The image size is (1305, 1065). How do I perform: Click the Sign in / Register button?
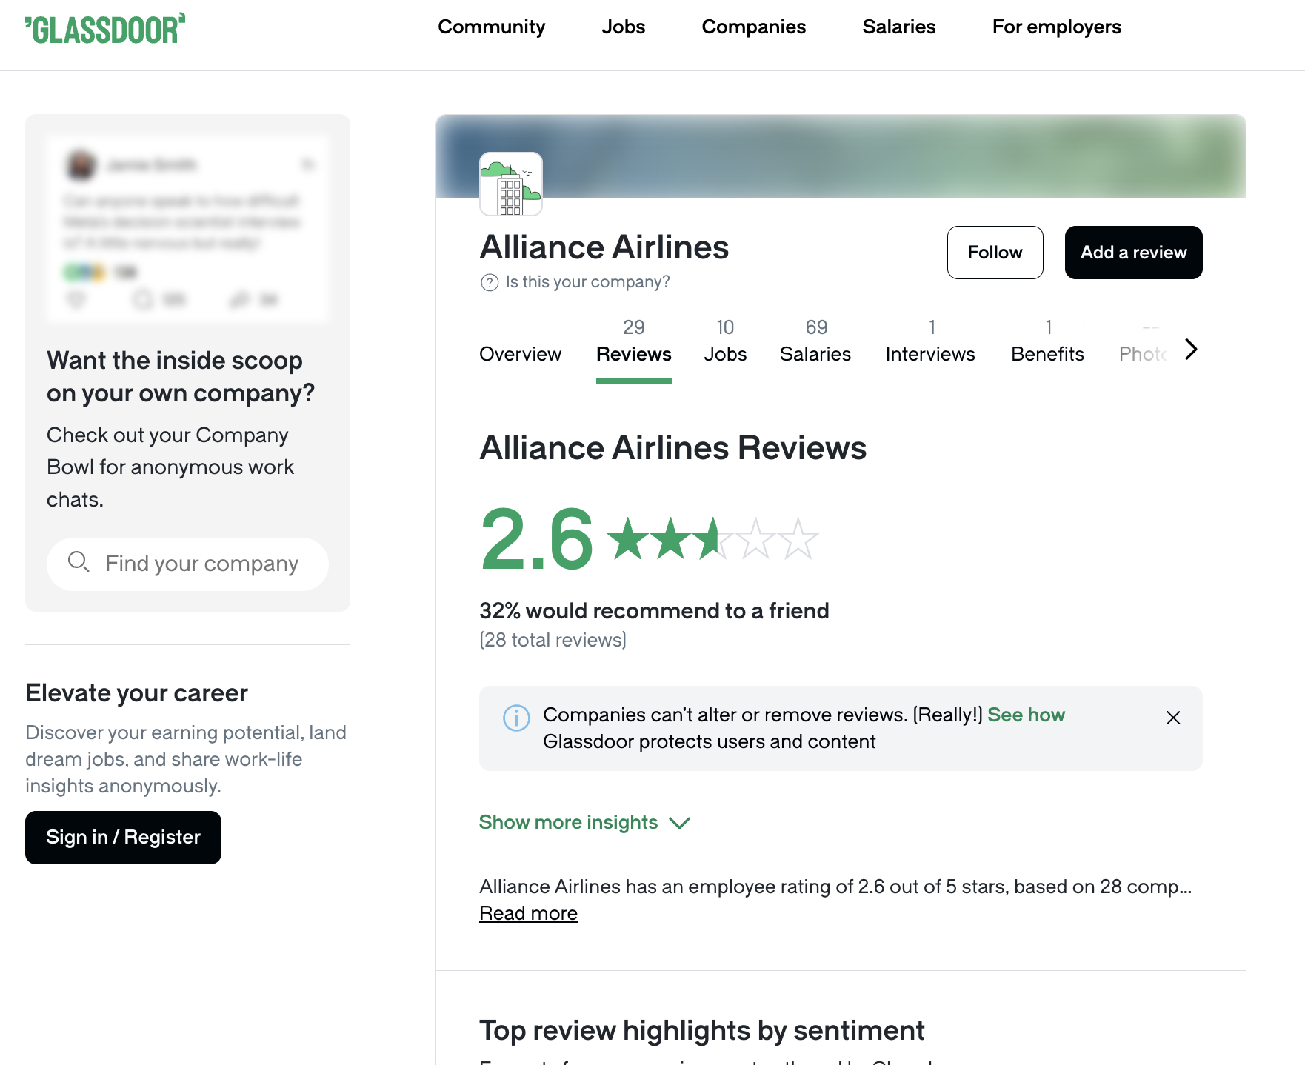123,838
